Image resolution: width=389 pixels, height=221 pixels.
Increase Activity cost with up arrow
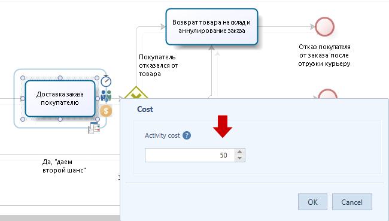[239, 152]
